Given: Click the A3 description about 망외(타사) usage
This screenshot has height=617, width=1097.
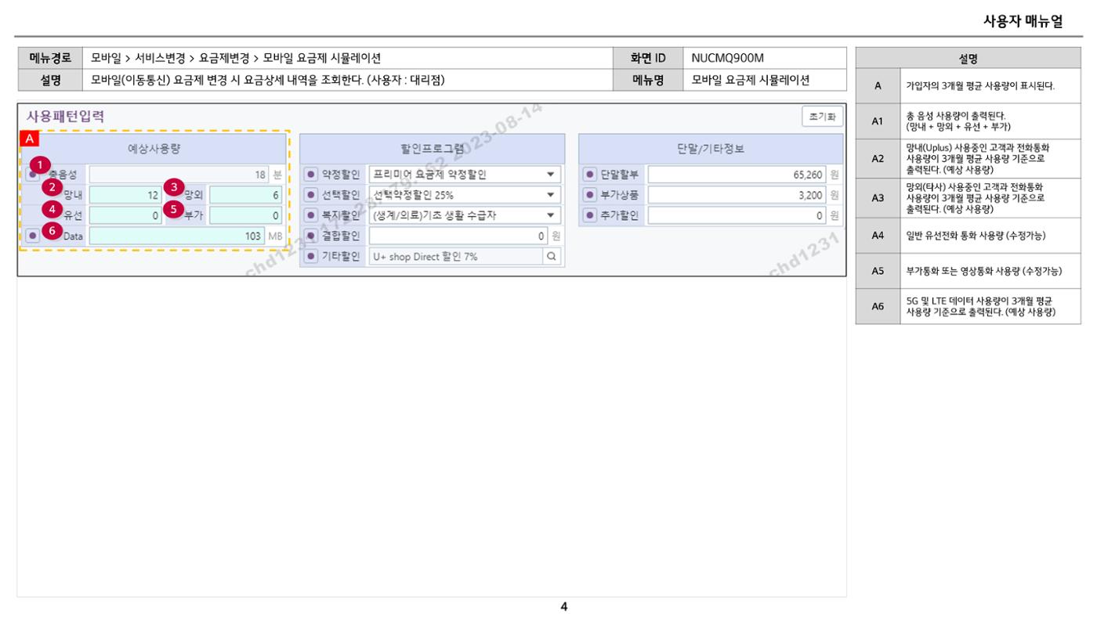Looking at the screenshot, I should point(976,198).
